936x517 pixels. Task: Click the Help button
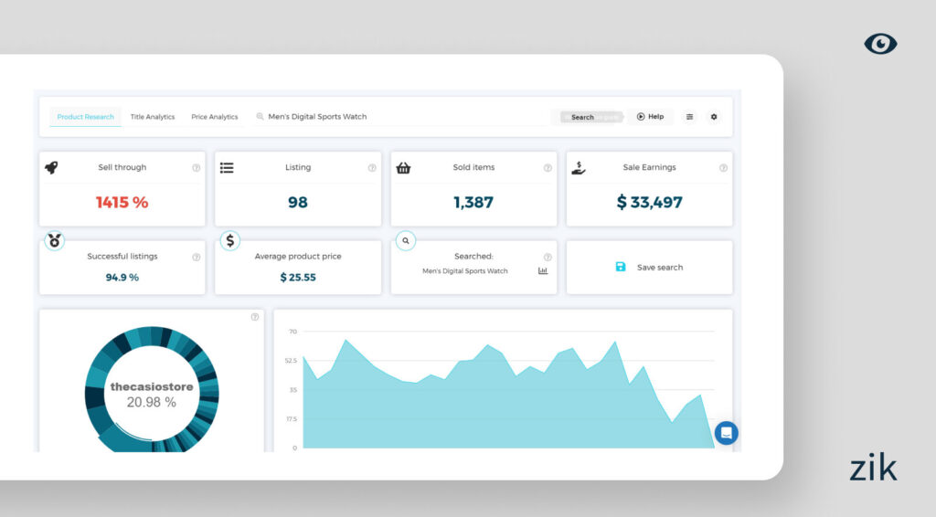(x=651, y=117)
